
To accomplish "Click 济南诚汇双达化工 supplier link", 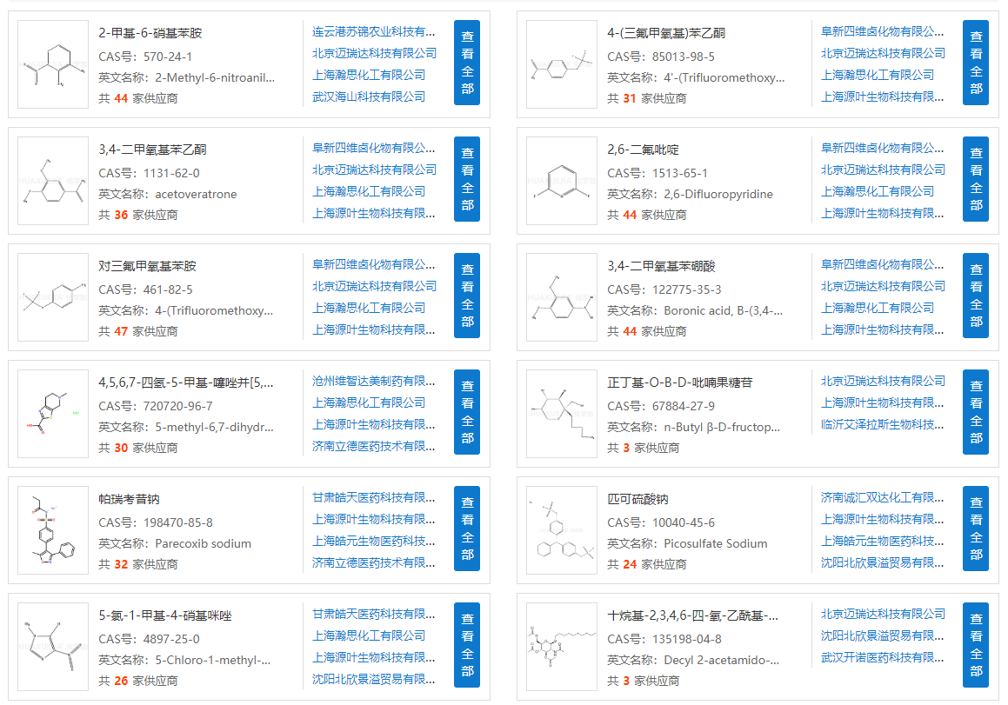I will tap(883, 497).
